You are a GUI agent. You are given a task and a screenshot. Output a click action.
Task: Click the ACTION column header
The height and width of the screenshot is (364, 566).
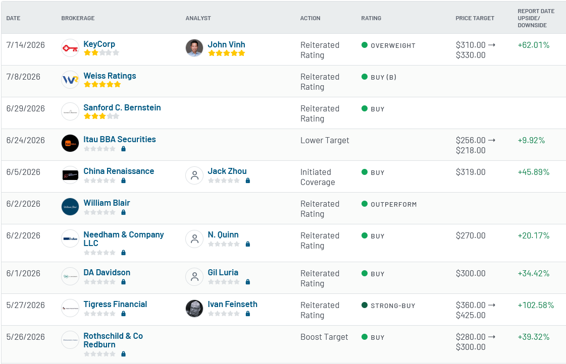310,18
